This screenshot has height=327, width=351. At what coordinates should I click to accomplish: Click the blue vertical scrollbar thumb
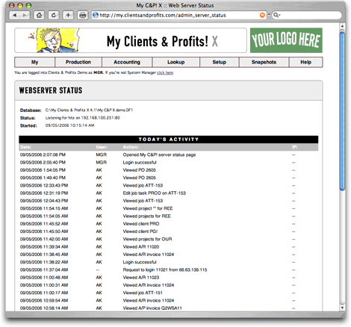(342, 111)
